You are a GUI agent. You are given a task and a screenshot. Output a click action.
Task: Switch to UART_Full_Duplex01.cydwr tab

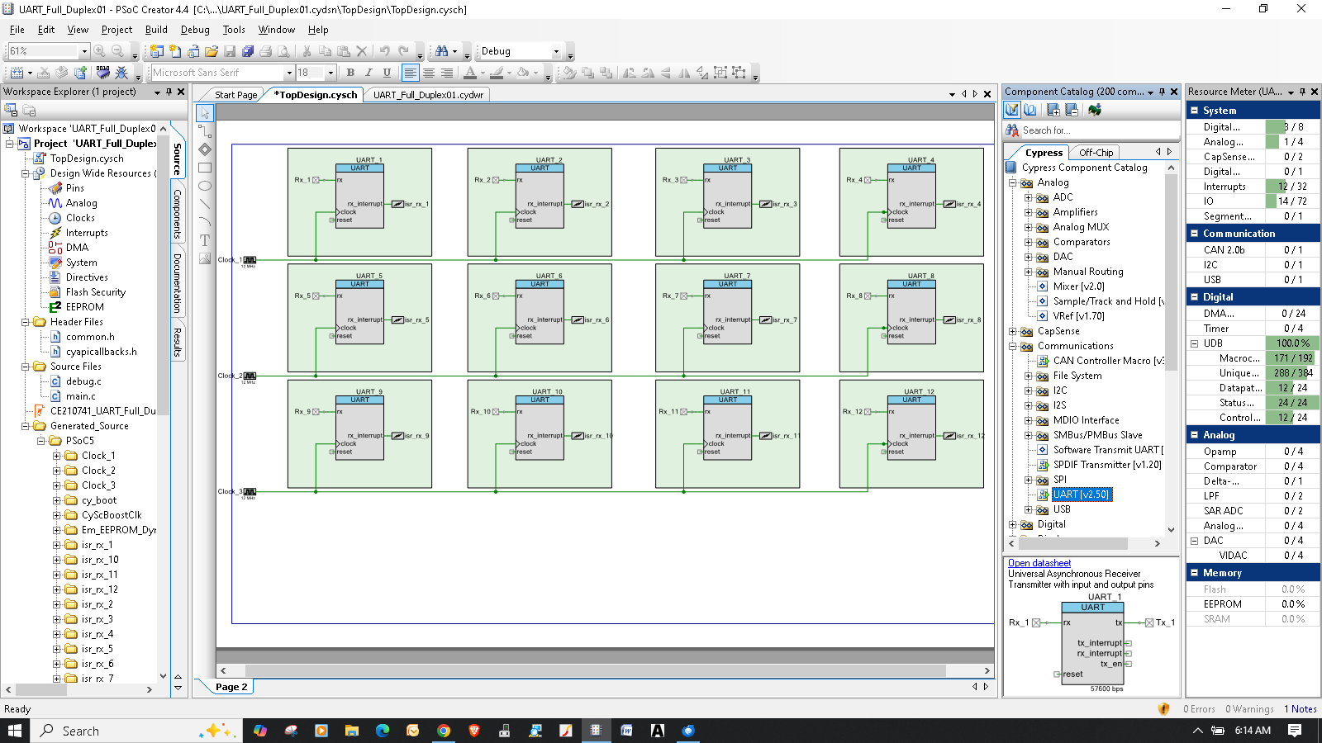point(427,95)
